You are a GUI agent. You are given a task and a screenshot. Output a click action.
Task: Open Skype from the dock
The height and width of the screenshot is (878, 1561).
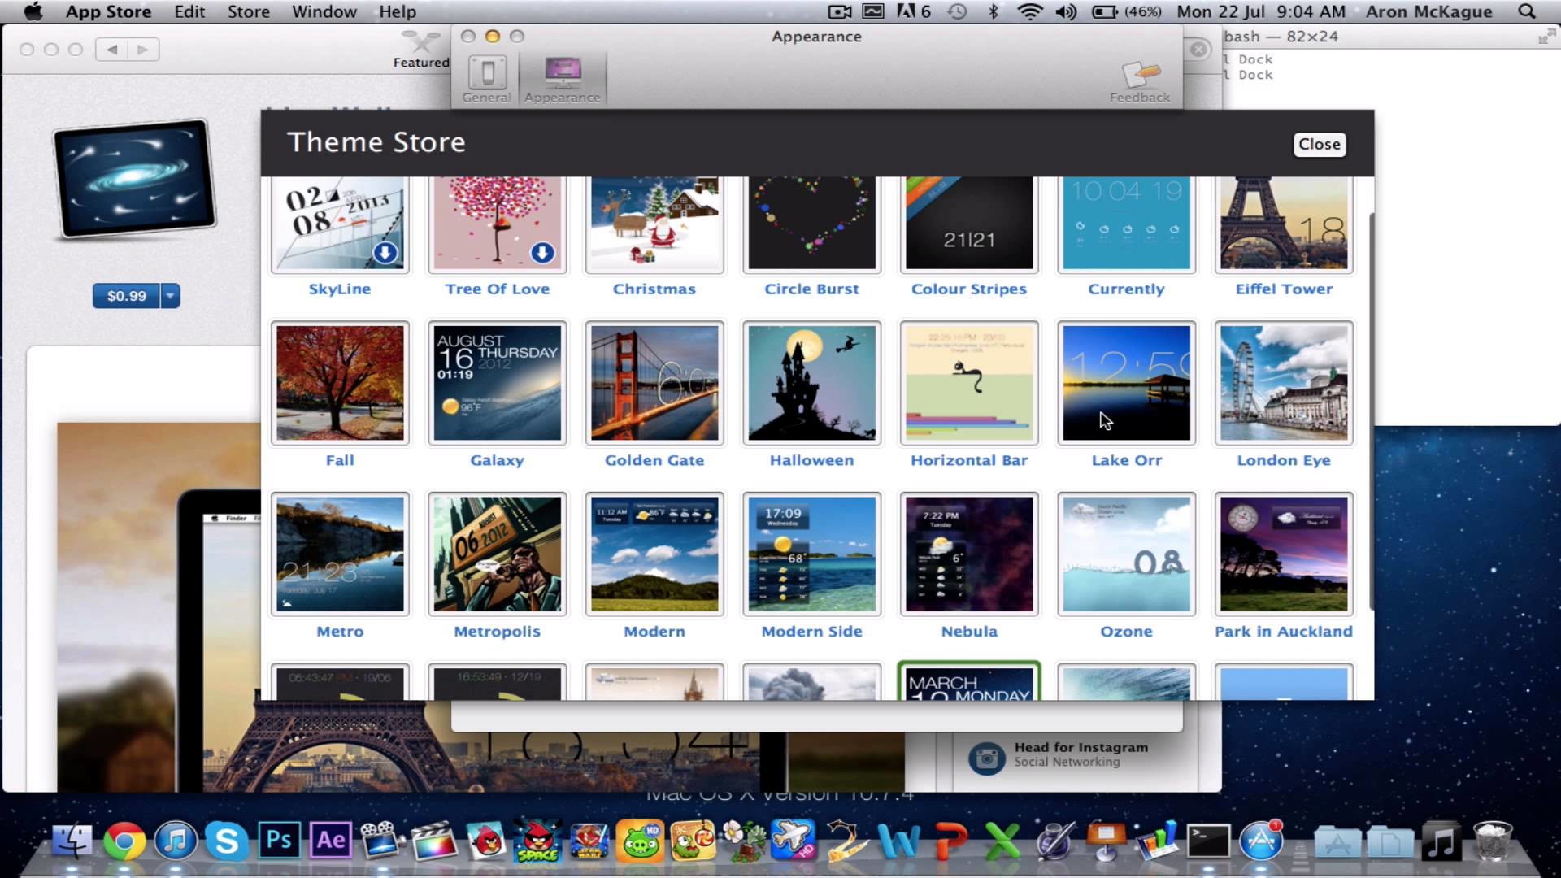(226, 841)
